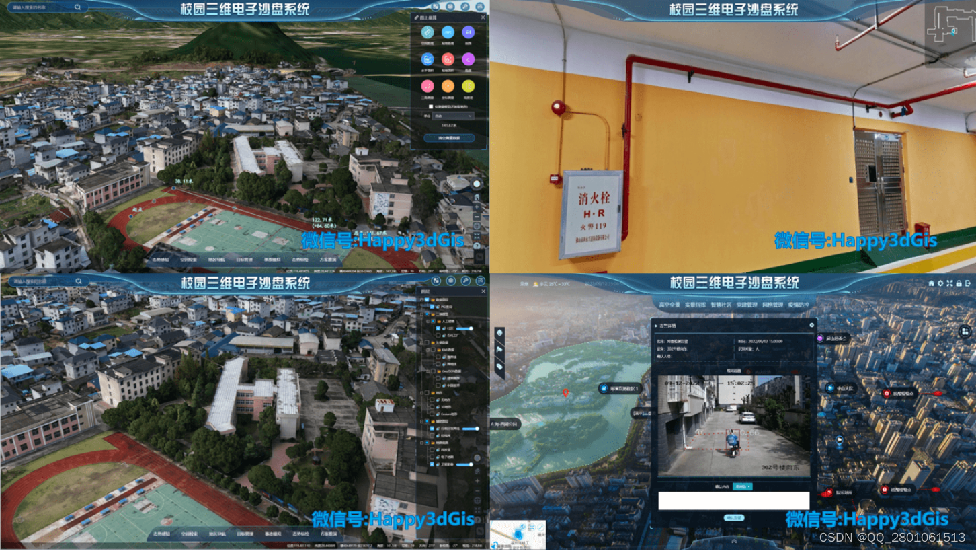Click the zoom-in plus in the measurement-panel view
The height and width of the screenshot is (551, 976).
(x=477, y=207)
